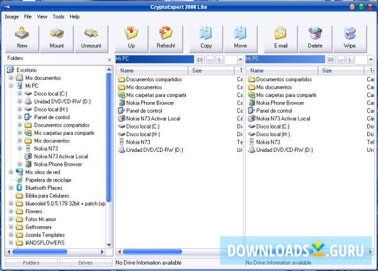The height and width of the screenshot is (271, 378).
Task: Click the Delete toolbar icon
Action: pyautogui.click(x=316, y=38)
